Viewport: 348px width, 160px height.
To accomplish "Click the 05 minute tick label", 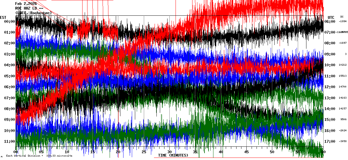I will point(41,152).
